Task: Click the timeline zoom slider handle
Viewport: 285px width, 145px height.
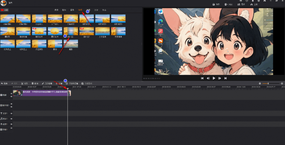Action: point(268,83)
